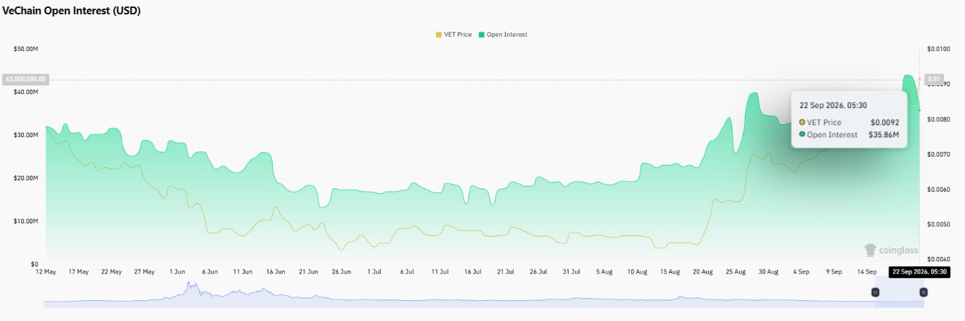Click the $40.00M left axis label
This screenshot has width=965, height=321.
pos(26,92)
